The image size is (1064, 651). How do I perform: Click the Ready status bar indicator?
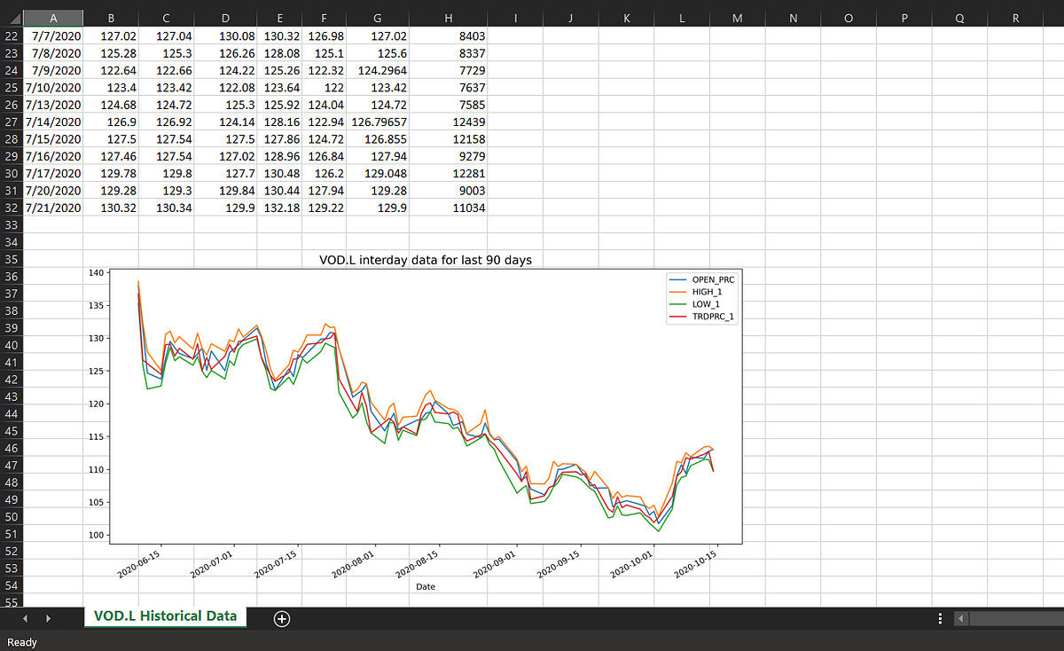[22, 641]
